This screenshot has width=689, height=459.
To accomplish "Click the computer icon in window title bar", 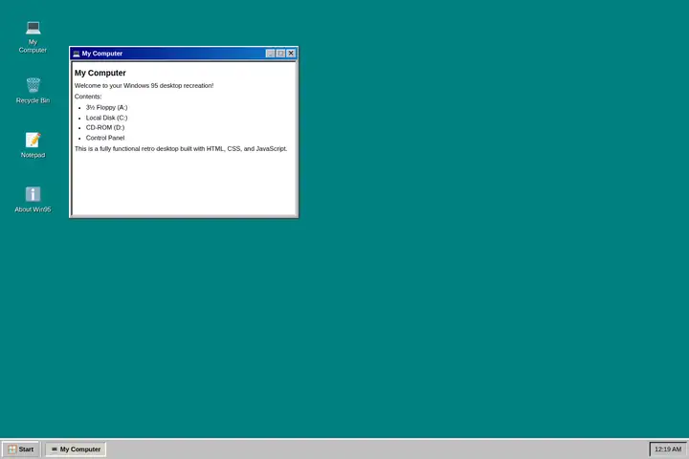I will [x=77, y=54].
